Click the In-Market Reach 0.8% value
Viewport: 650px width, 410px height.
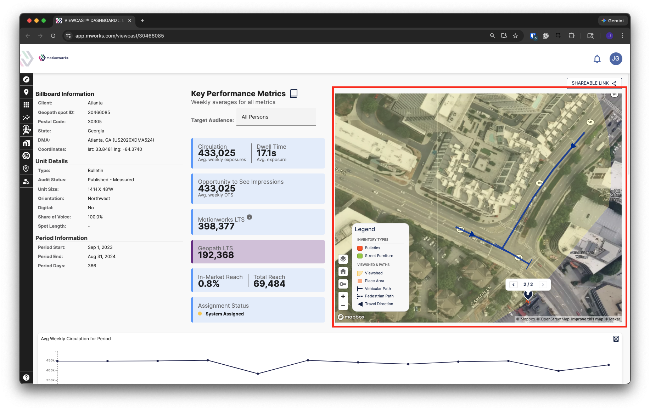[209, 284]
